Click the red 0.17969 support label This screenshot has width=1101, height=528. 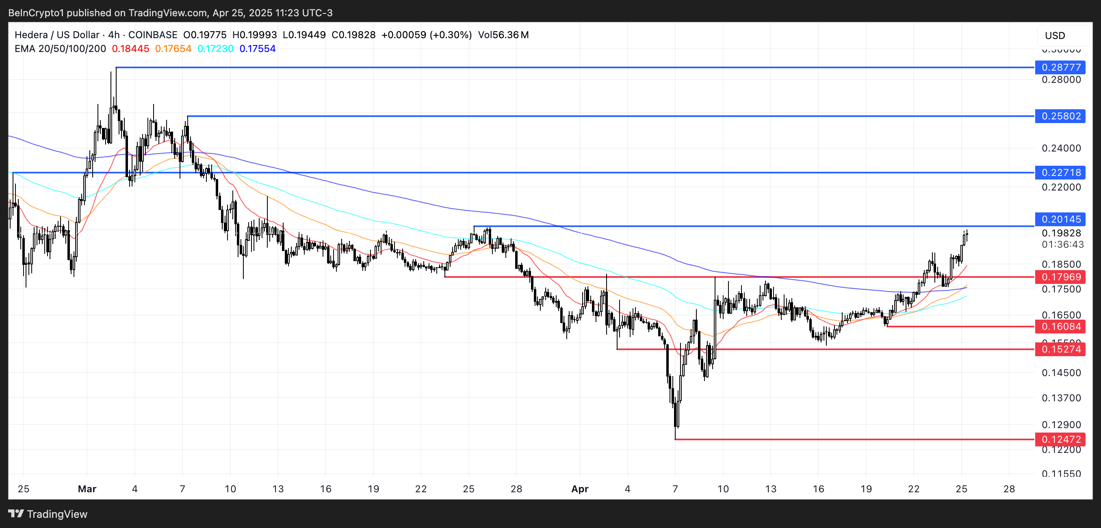point(1060,277)
